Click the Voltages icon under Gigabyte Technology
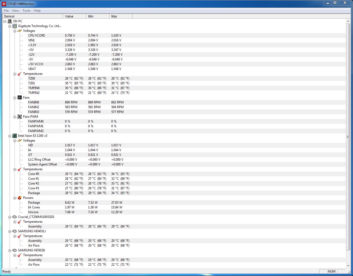Image resolution: width=353 pixels, height=276 pixels. tap(20, 31)
